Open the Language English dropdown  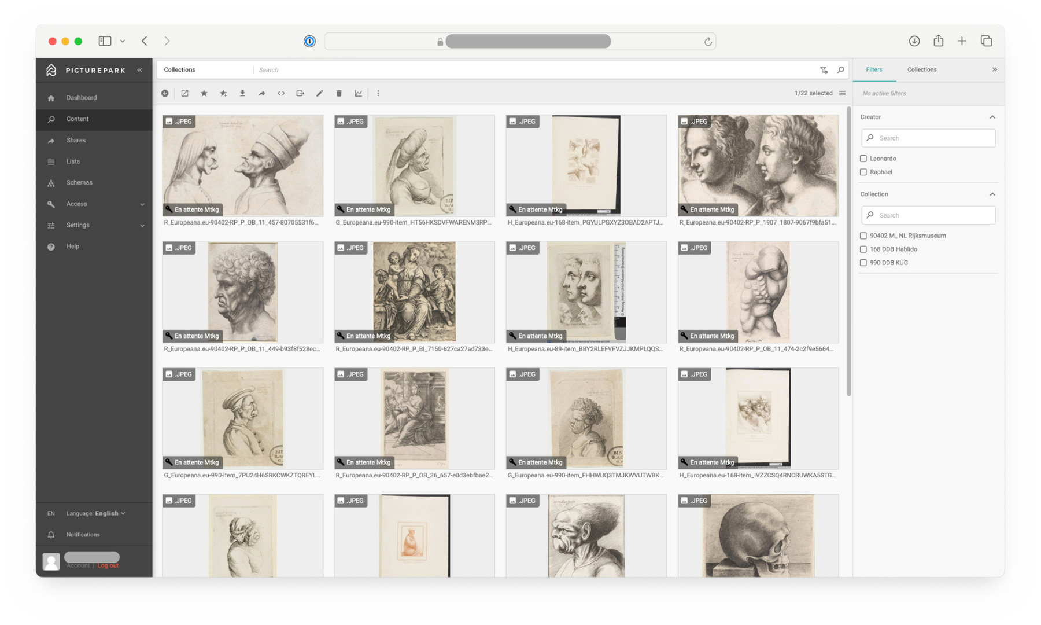coord(95,513)
